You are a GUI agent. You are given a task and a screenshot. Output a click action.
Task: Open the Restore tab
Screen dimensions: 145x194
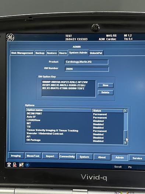point(52,53)
